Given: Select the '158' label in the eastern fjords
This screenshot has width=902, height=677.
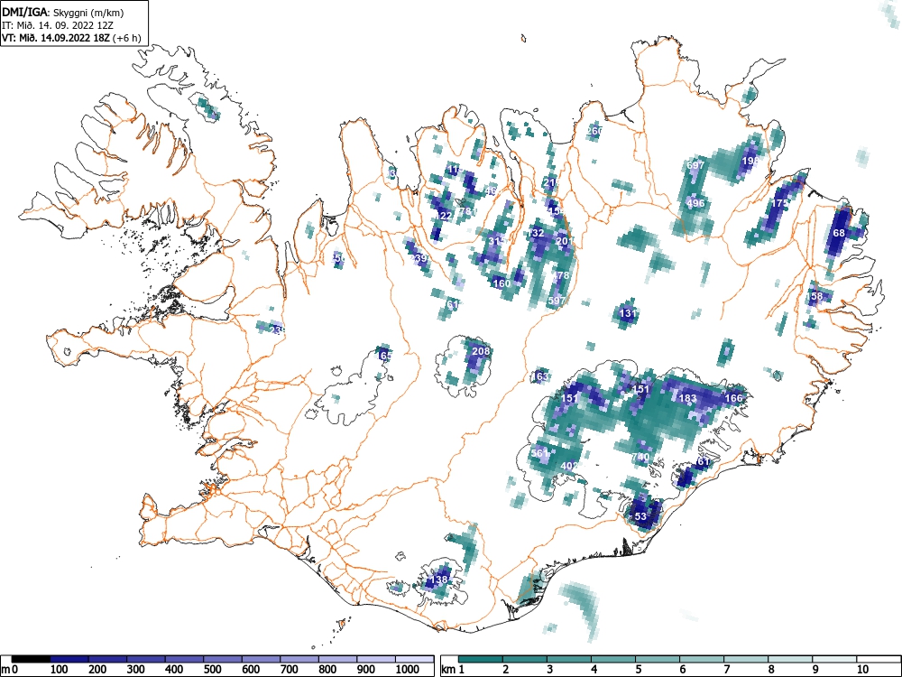Looking at the screenshot, I should tap(815, 296).
